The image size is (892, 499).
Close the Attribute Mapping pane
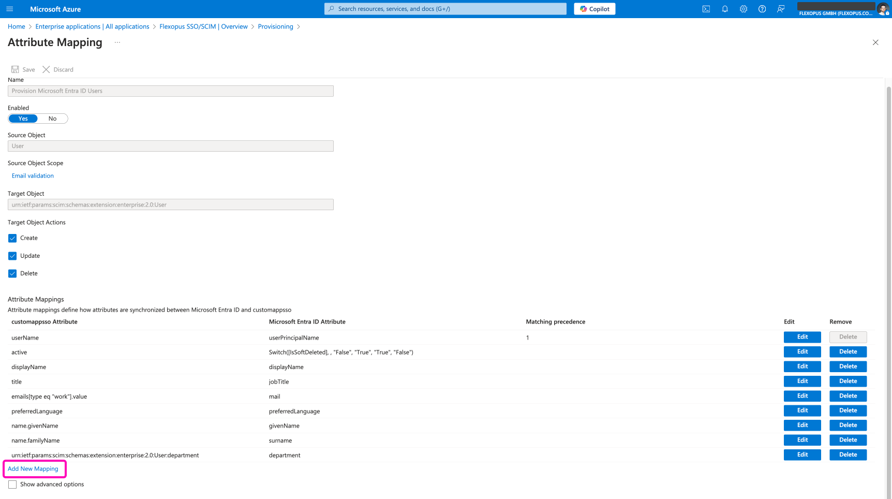pyautogui.click(x=875, y=42)
